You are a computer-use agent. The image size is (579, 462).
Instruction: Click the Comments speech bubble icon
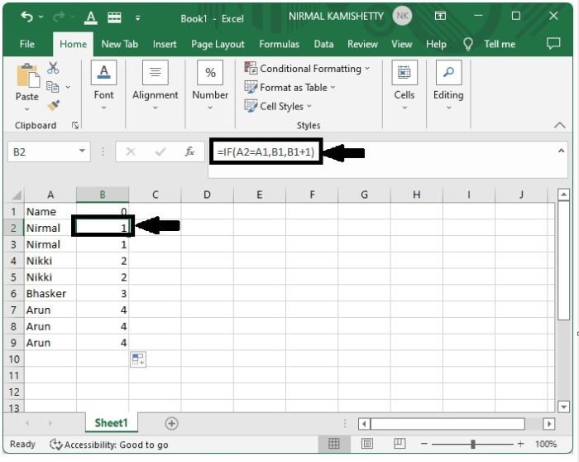coord(553,44)
